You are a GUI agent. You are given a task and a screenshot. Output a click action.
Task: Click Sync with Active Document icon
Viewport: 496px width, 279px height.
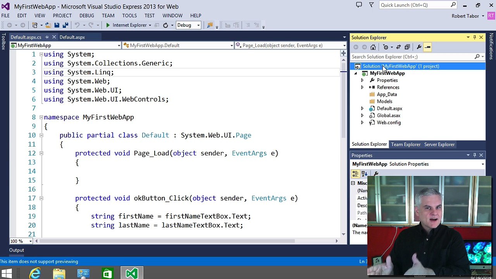pyautogui.click(x=398, y=47)
